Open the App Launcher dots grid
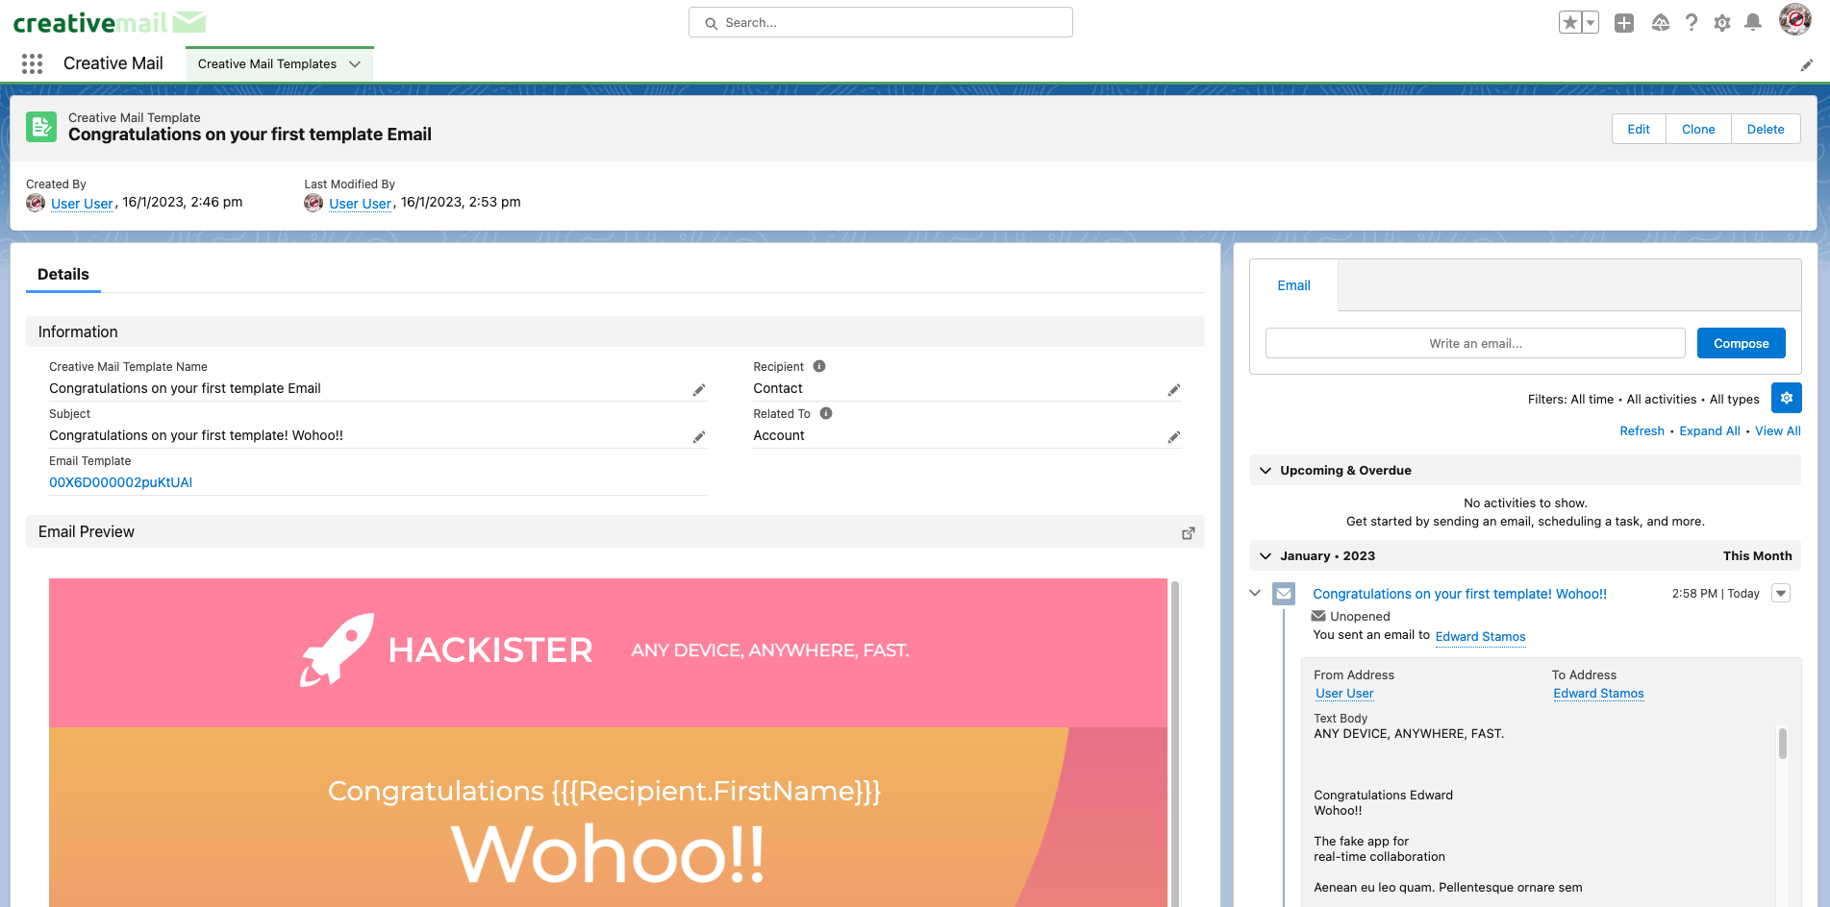This screenshot has width=1830, height=907. [32, 63]
